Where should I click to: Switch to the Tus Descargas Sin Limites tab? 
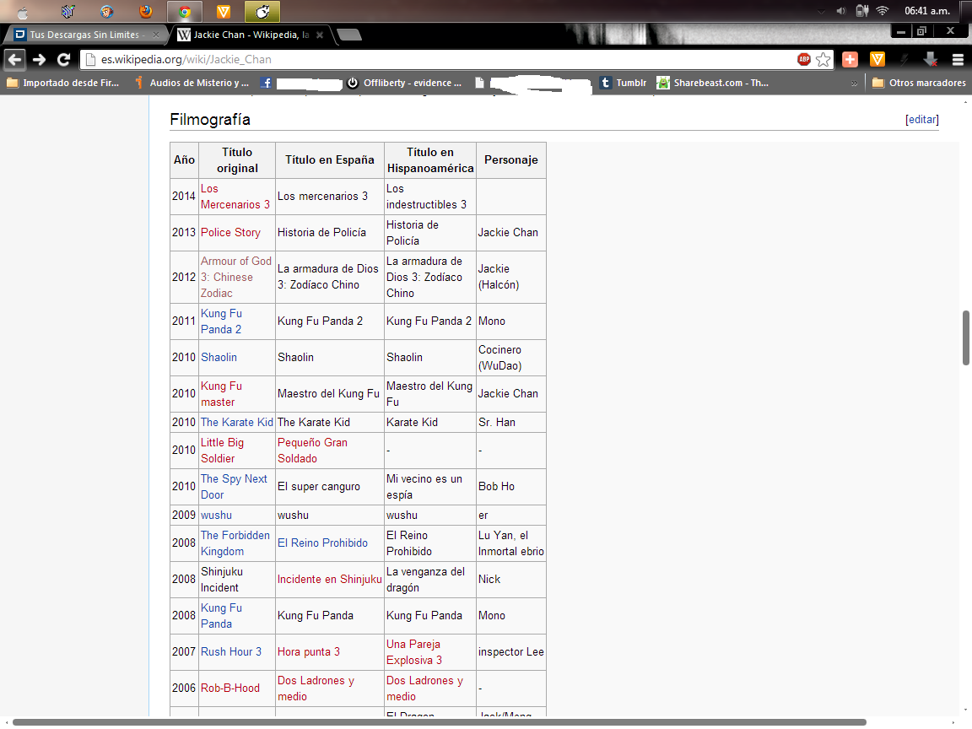(x=83, y=35)
